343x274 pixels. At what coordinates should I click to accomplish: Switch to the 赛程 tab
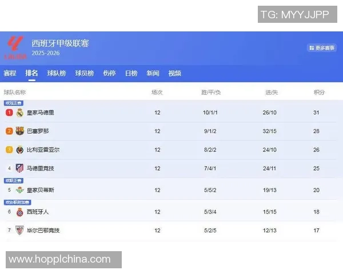click(x=10, y=73)
